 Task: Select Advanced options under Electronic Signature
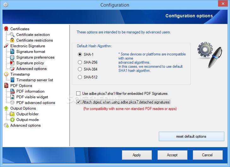click(x=32, y=69)
